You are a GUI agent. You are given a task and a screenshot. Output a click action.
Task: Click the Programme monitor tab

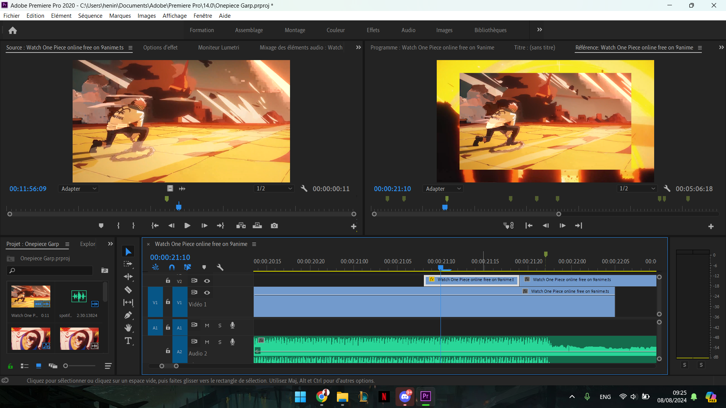tap(432, 48)
